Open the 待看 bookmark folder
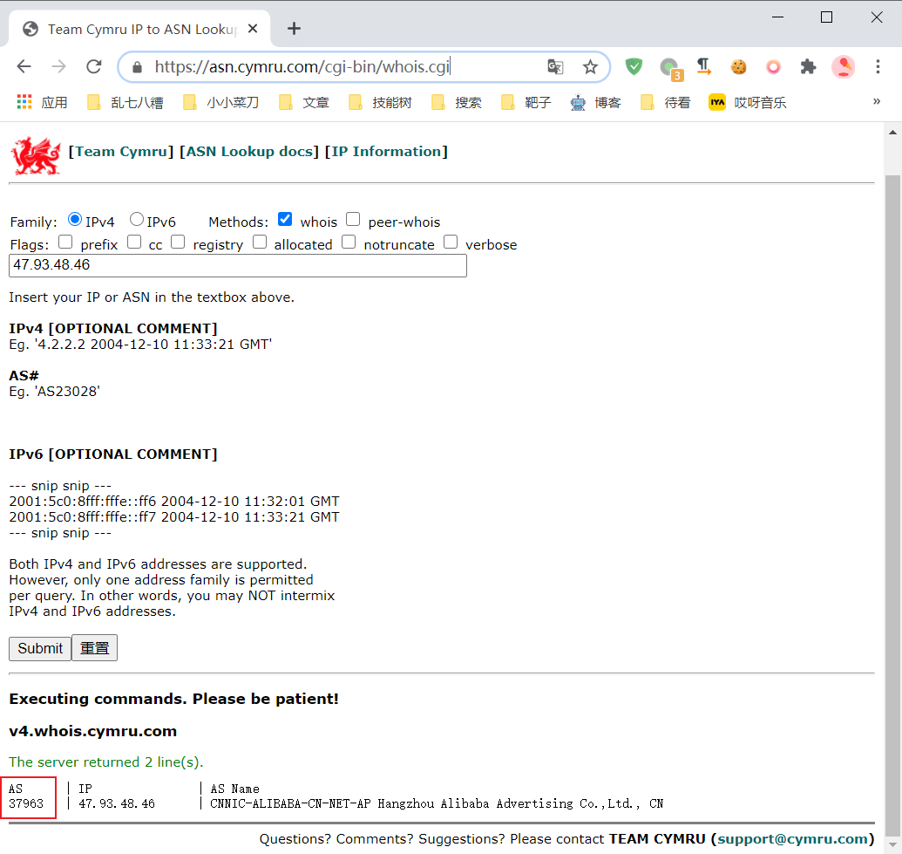902x854 pixels. tap(666, 103)
